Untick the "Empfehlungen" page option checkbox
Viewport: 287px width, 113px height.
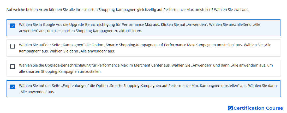click(x=13, y=87)
